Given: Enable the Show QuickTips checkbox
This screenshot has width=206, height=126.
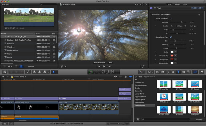Looking at the screenshot, I should coord(171,19).
